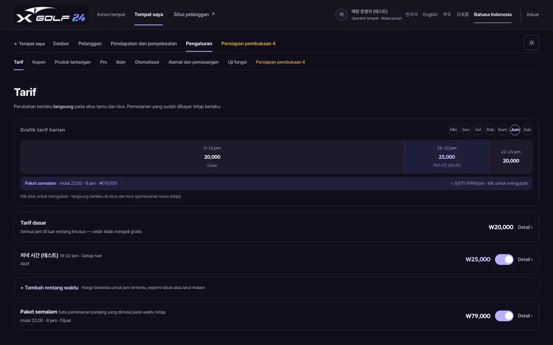Viewport: 553px width, 345px height.
Task: Open Persiapan pembukaan 4 in main navigation
Action: (x=248, y=44)
